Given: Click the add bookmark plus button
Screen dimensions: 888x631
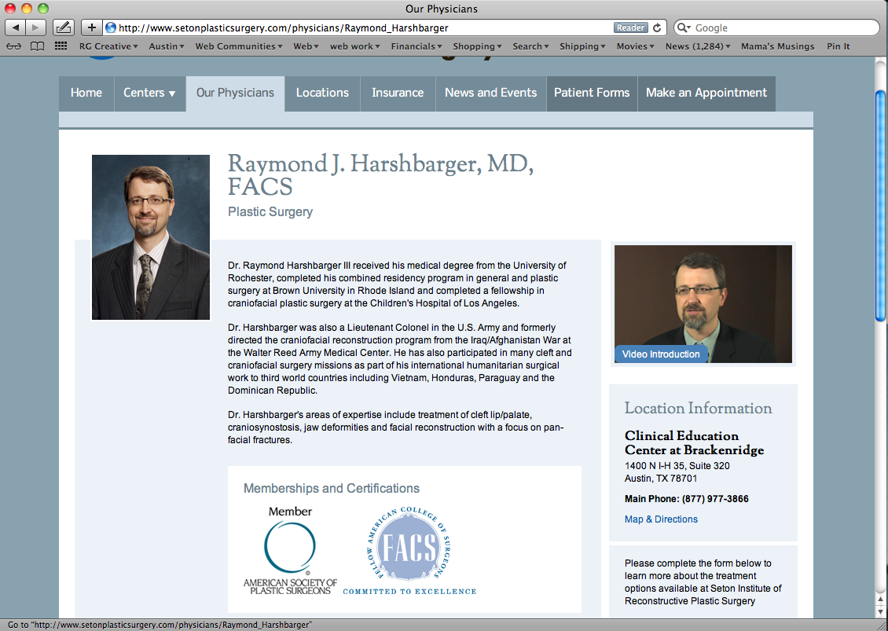Looking at the screenshot, I should 91,28.
